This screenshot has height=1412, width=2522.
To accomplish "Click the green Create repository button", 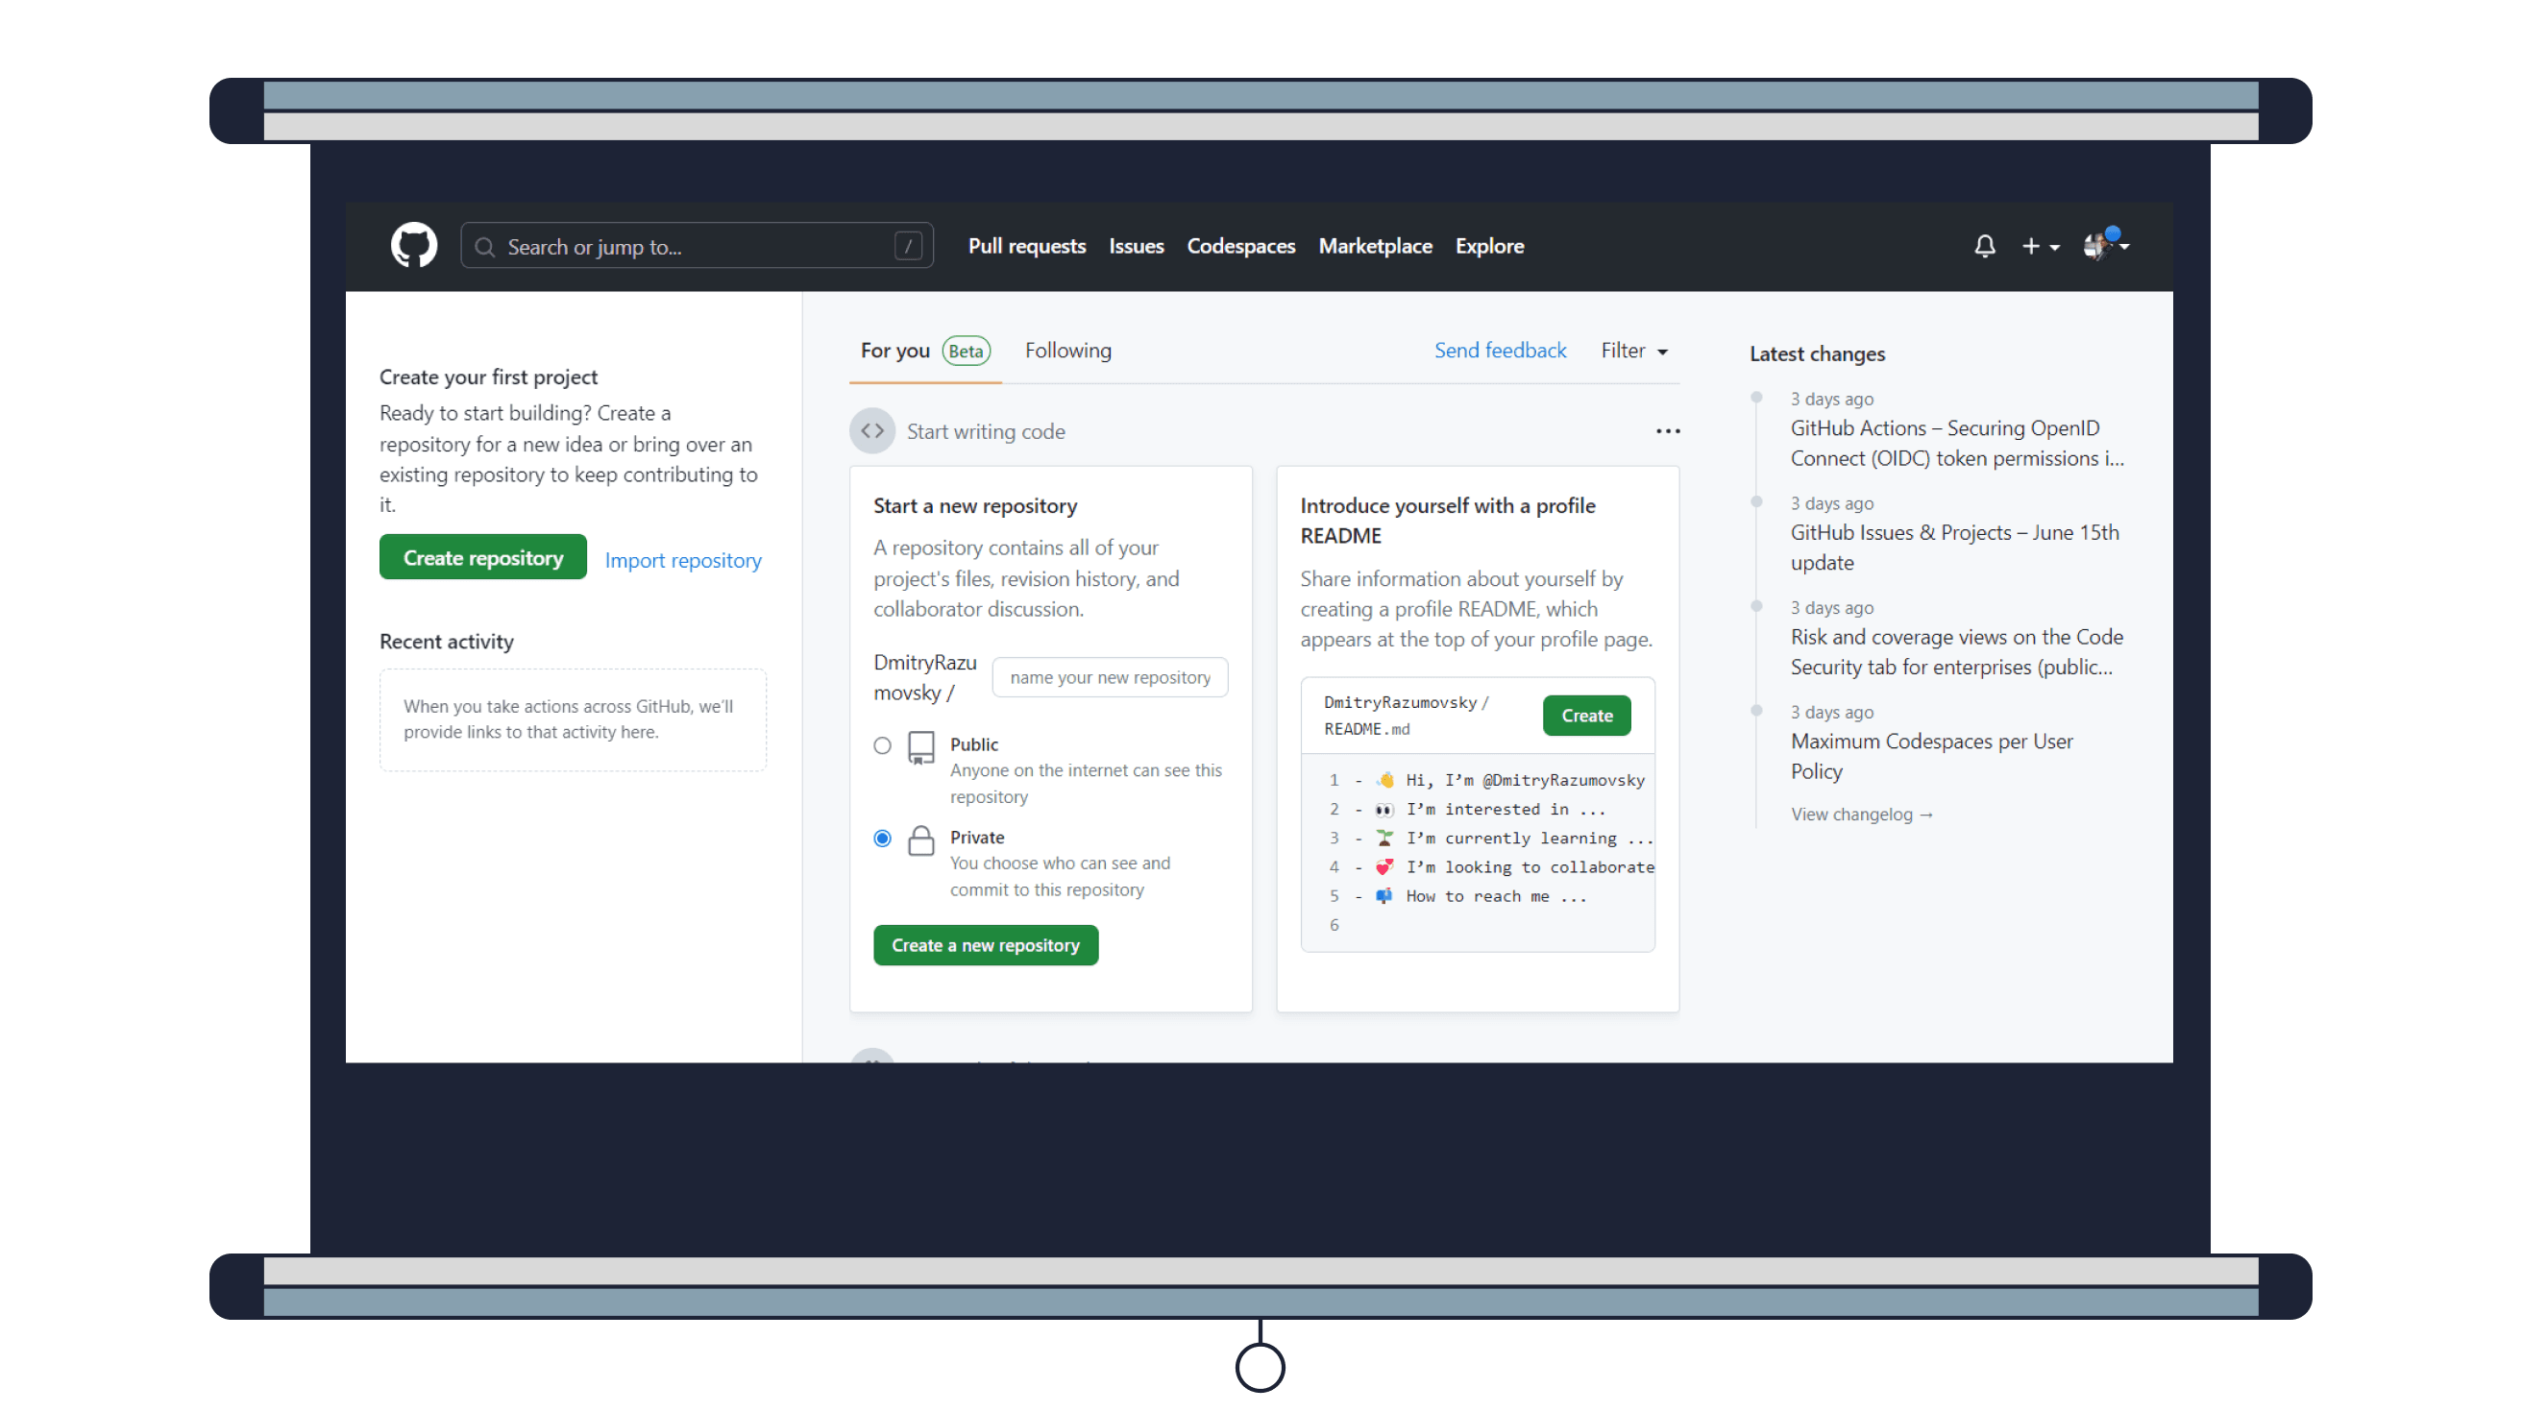I will [482, 558].
